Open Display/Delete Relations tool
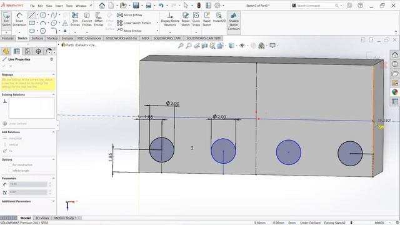 170,19
